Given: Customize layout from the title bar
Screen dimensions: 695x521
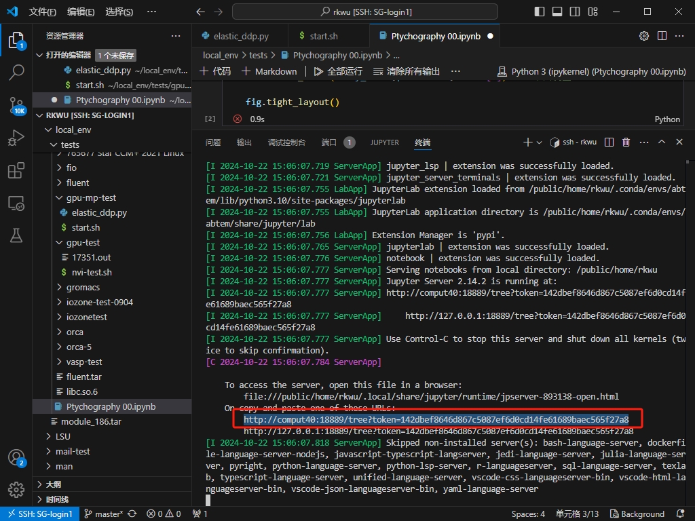Looking at the screenshot, I should coord(593,12).
